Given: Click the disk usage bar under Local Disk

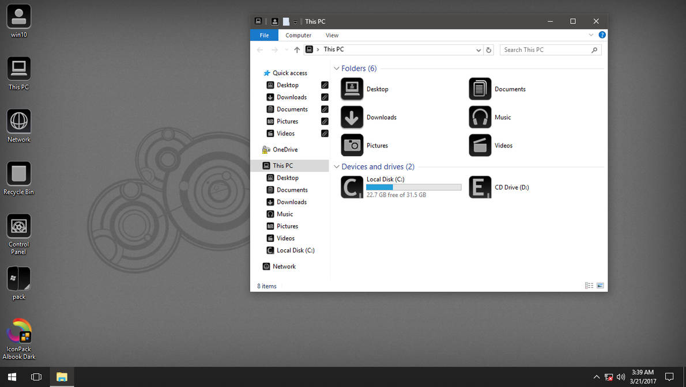Looking at the screenshot, I should 413,187.
